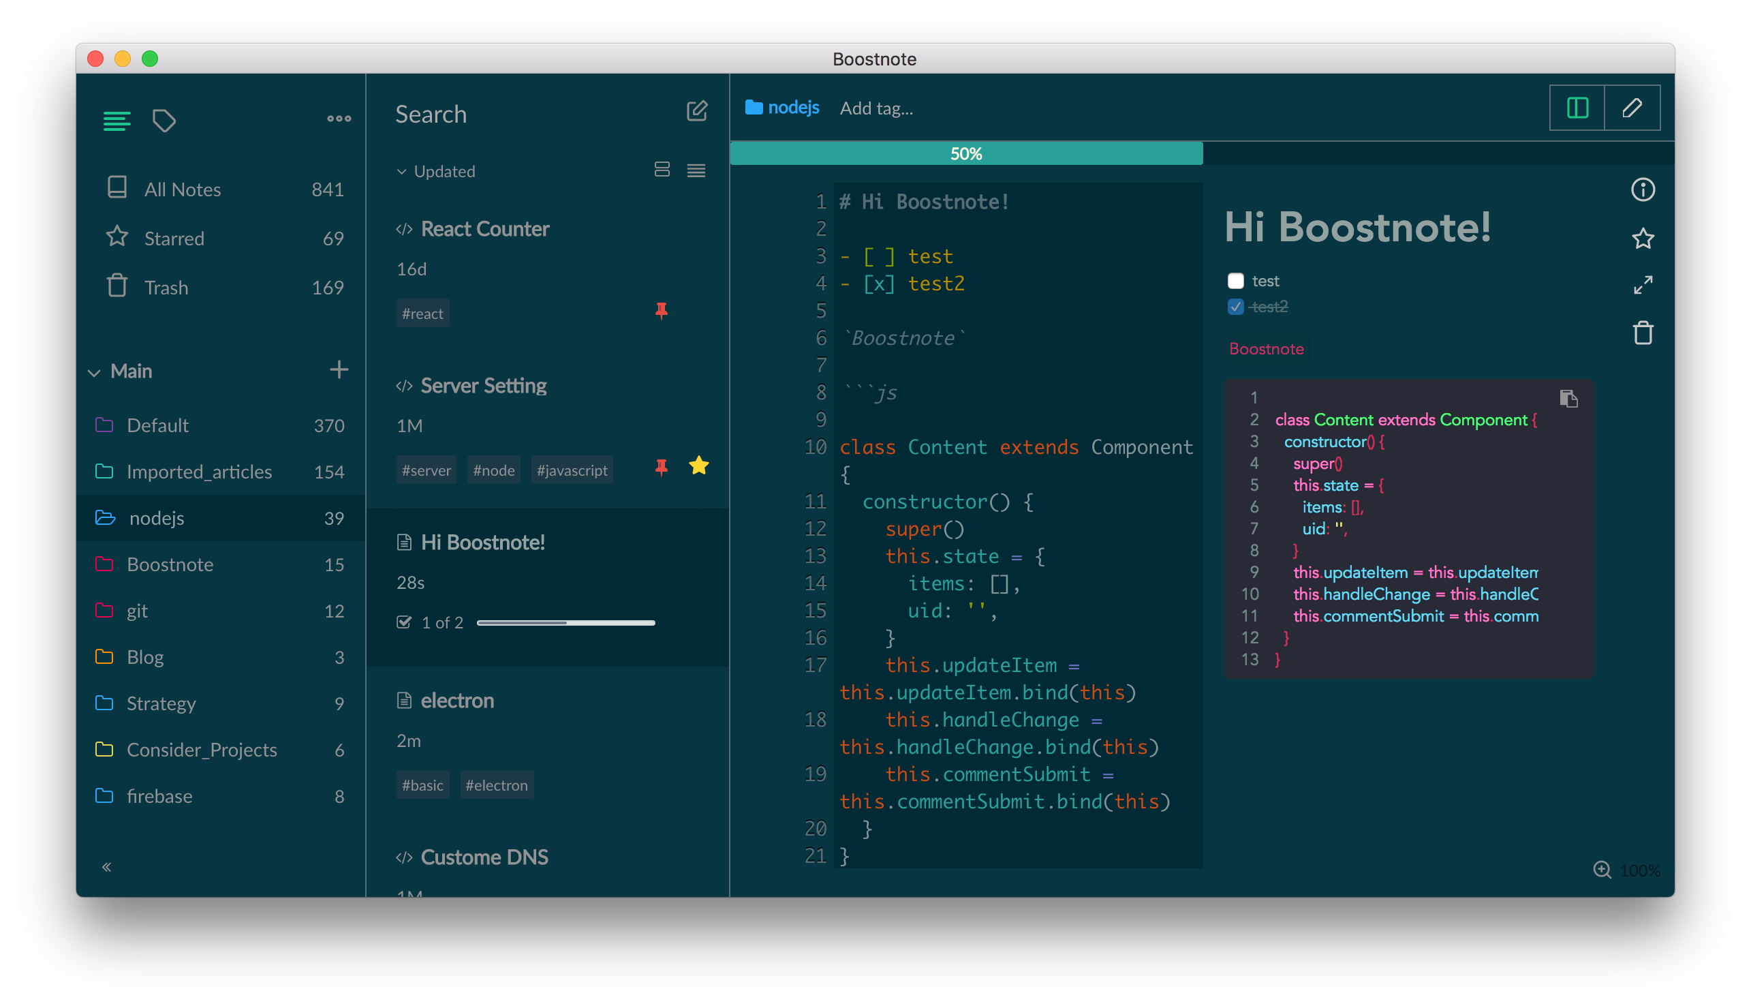Screen dimensions: 1751x1006
Task: Select the Default folder
Action: point(221,425)
